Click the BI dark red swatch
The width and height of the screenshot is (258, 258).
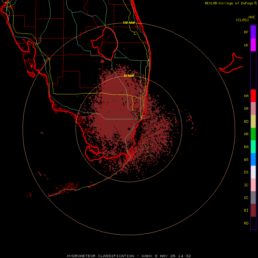click(253, 210)
